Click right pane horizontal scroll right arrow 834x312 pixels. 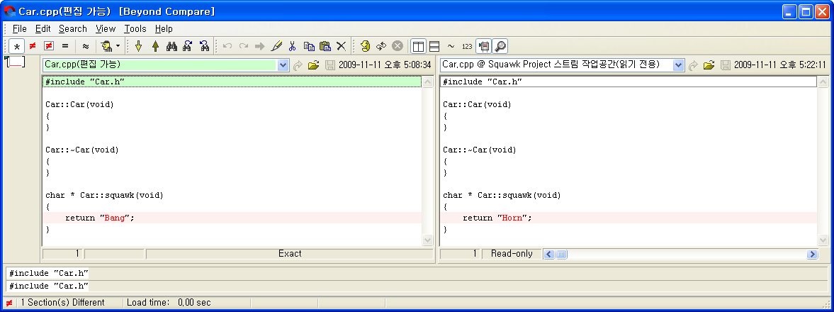tap(812, 255)
